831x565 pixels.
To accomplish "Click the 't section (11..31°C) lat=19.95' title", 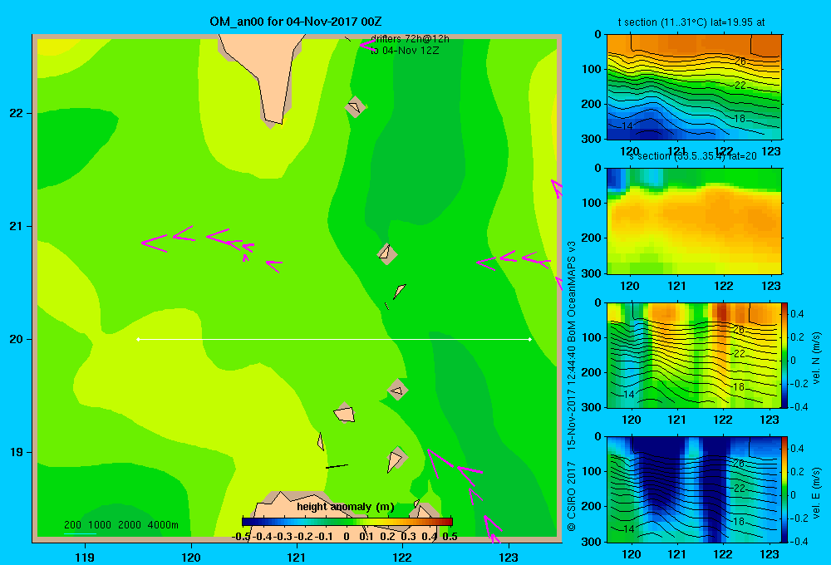I will [691, 22].
